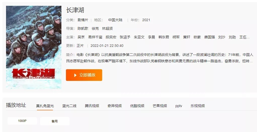Select actor 韩东君 link
Image resolution: width=257 pixels, height=132 pixels.
(x=164, y=37)
